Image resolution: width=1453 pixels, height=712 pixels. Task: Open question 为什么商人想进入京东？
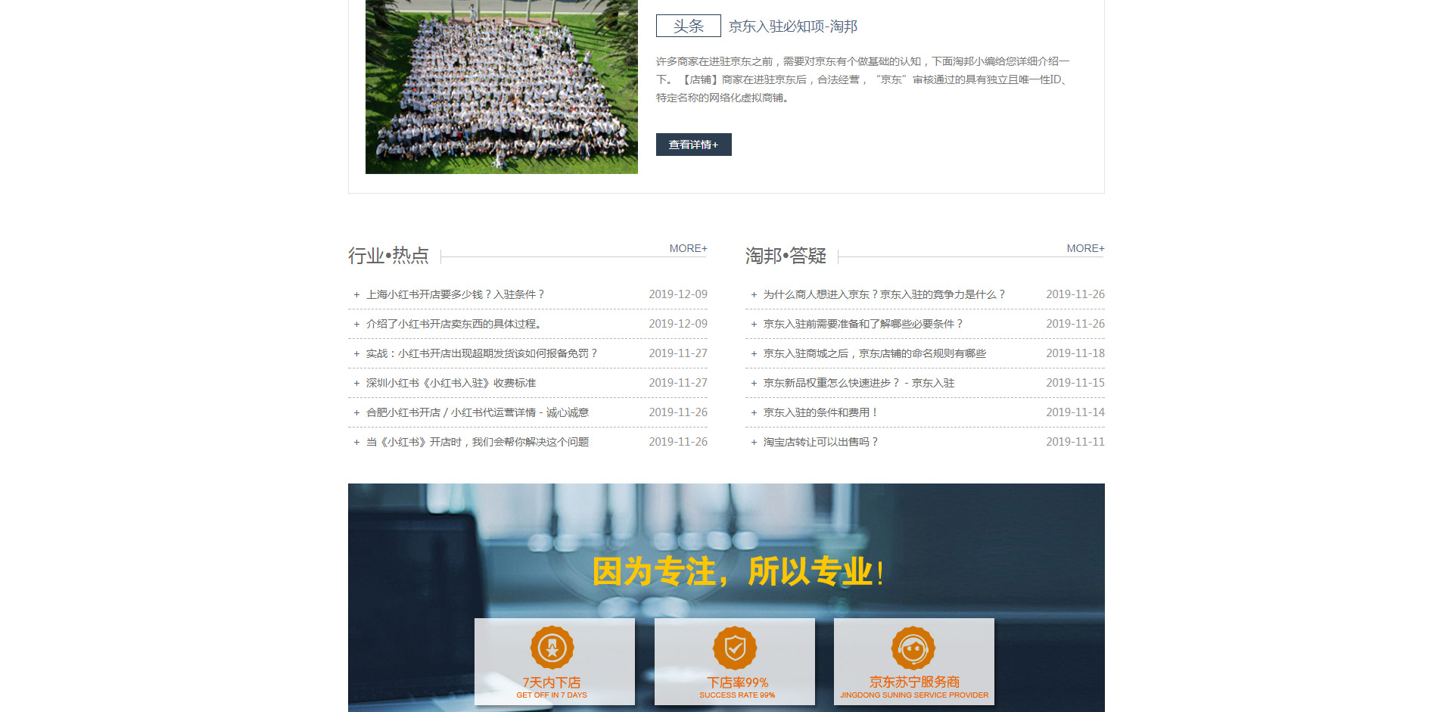pyautogui.click(x=884, y=294)
